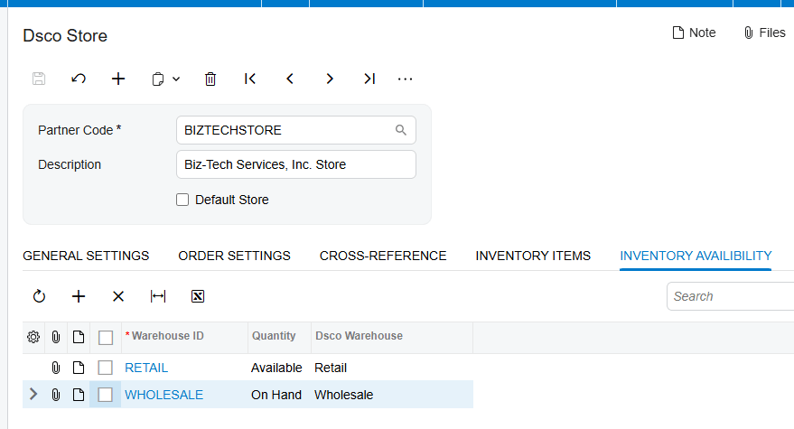Go to first record icon
Viewport: 794px width, 429px height.
250,79
